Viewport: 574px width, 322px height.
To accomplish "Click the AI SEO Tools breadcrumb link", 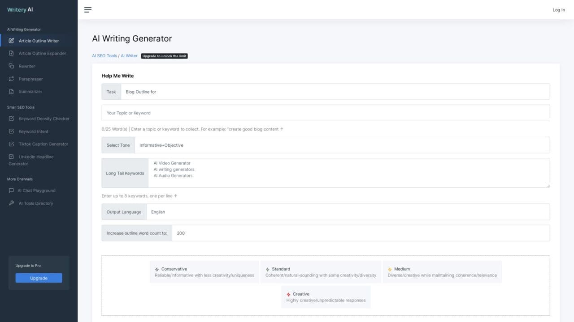I will [x=104, y=55].
